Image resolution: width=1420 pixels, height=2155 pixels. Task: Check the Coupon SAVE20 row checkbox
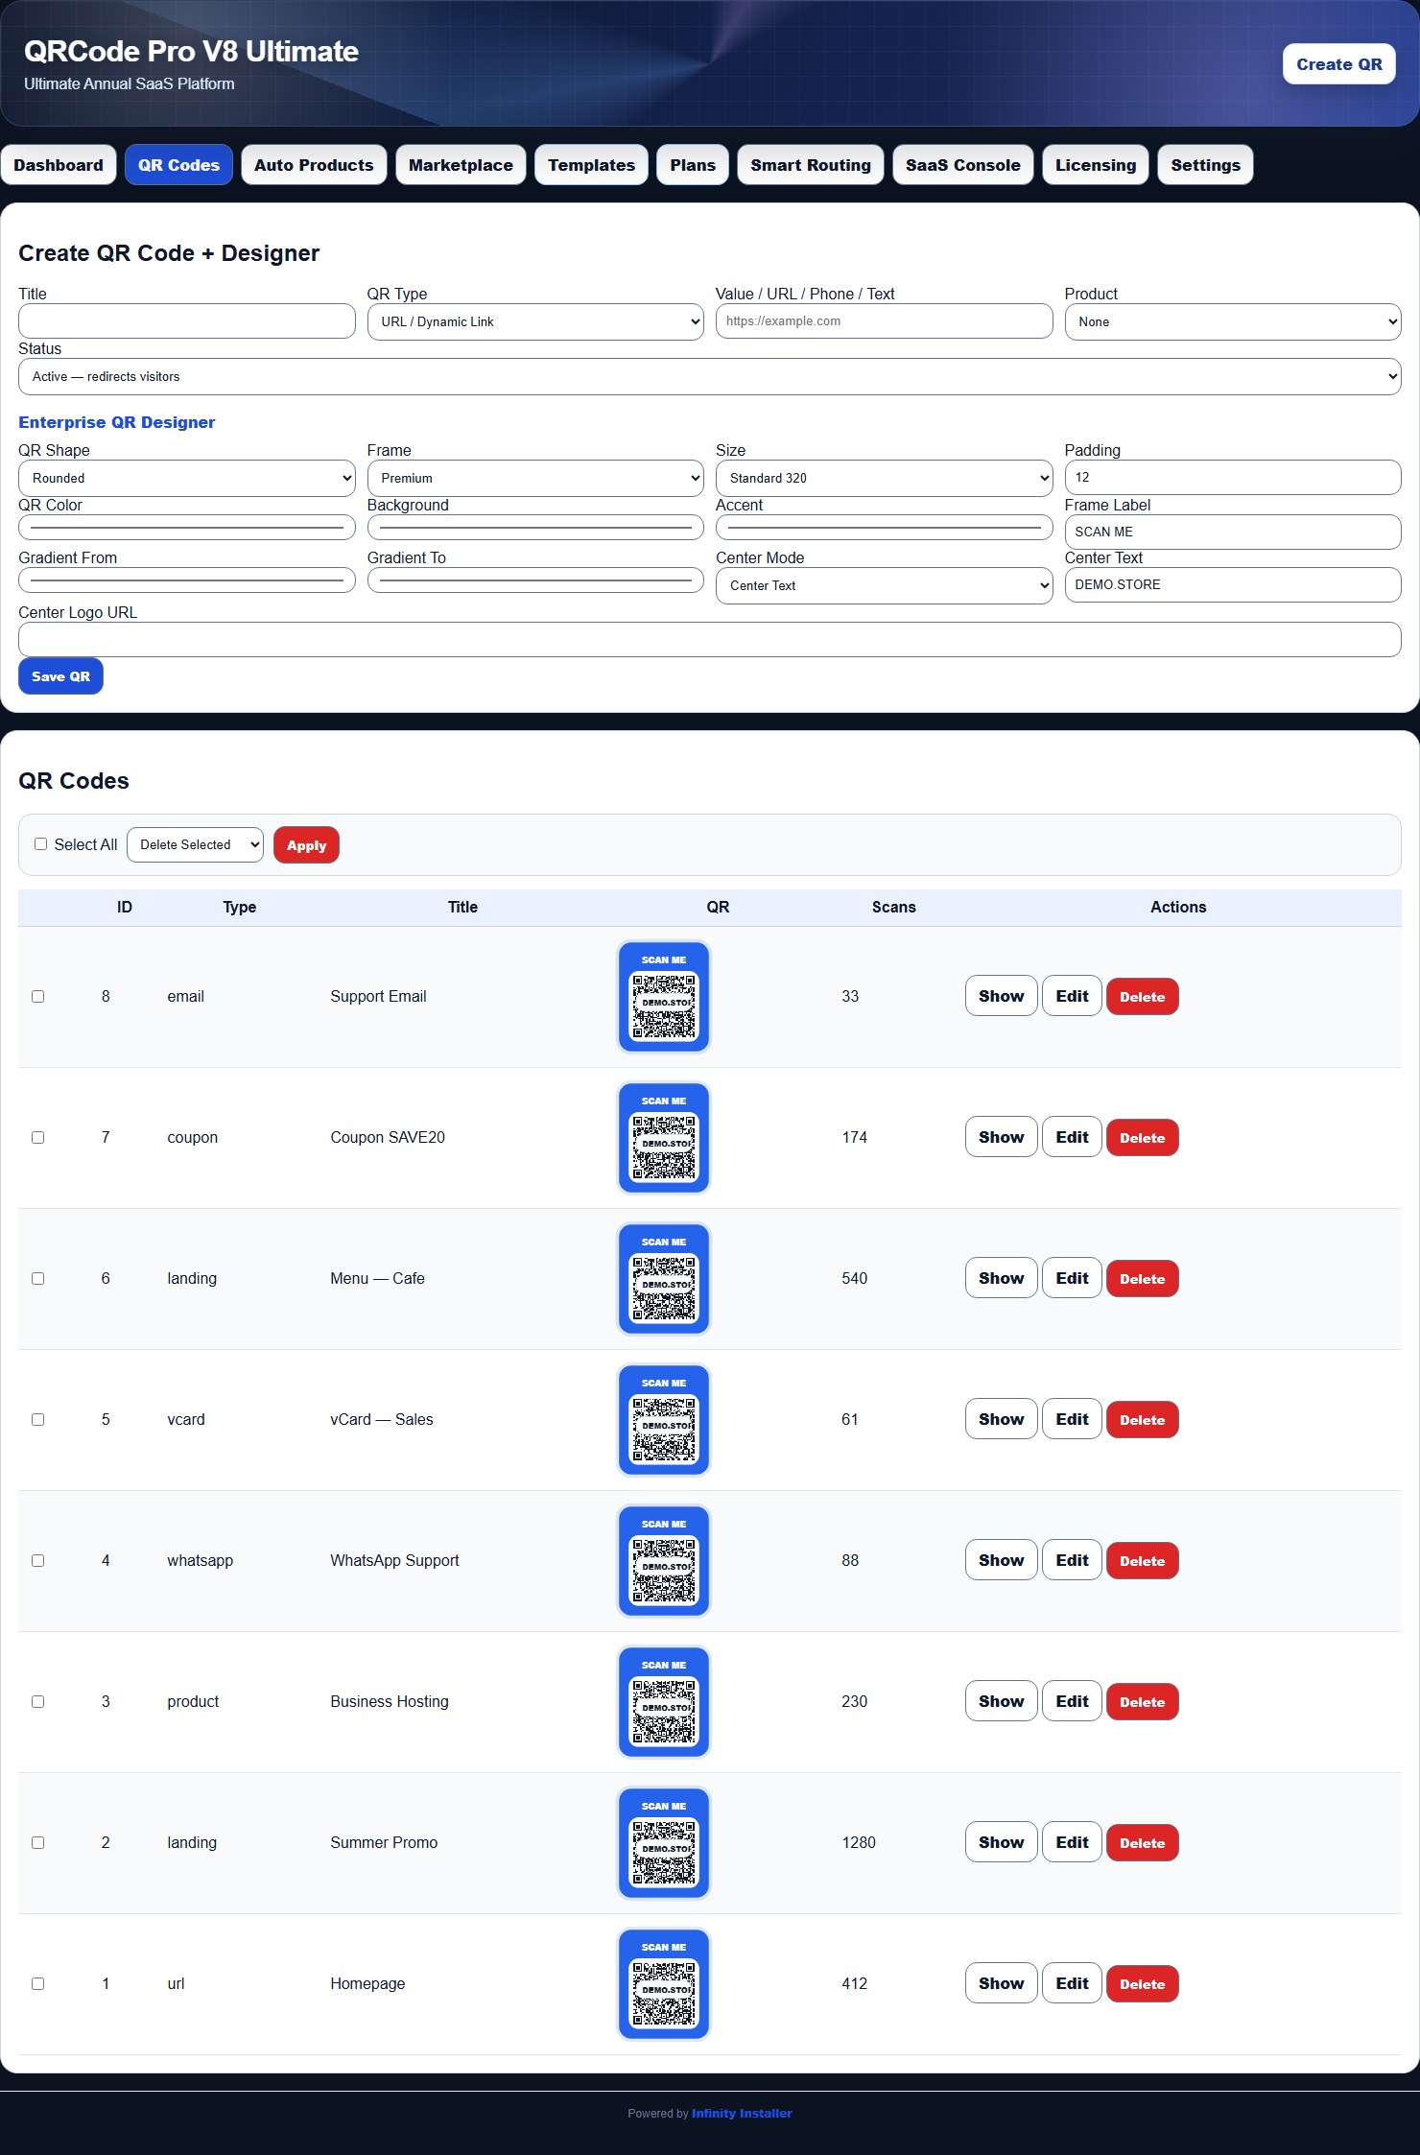click(x=38, y=1138)
